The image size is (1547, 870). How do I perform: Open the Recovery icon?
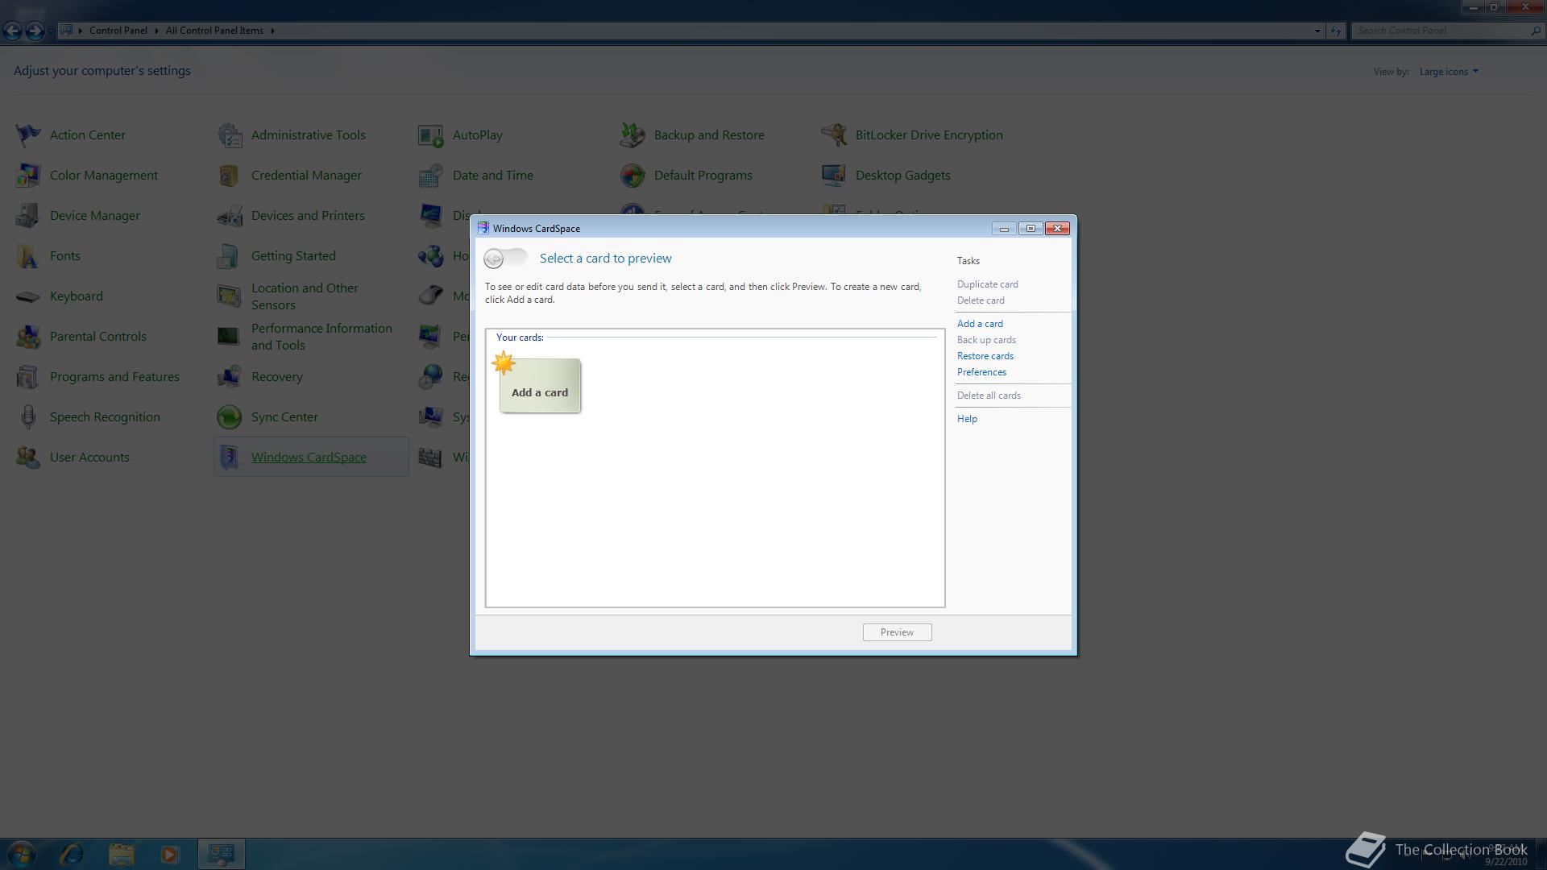pos(230,376)
